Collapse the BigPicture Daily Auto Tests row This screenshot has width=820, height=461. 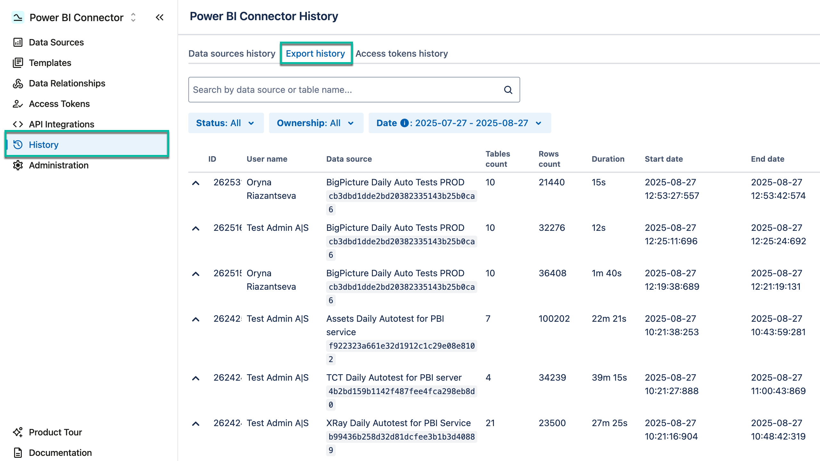(x=196, y=183)
